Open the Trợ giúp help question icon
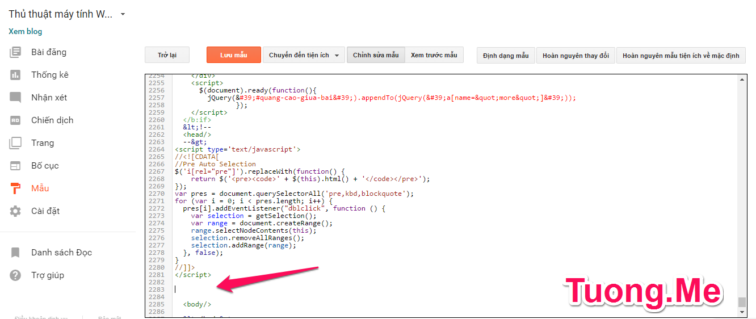The width and height of the screenshot is (756, 319). point(15,275)
